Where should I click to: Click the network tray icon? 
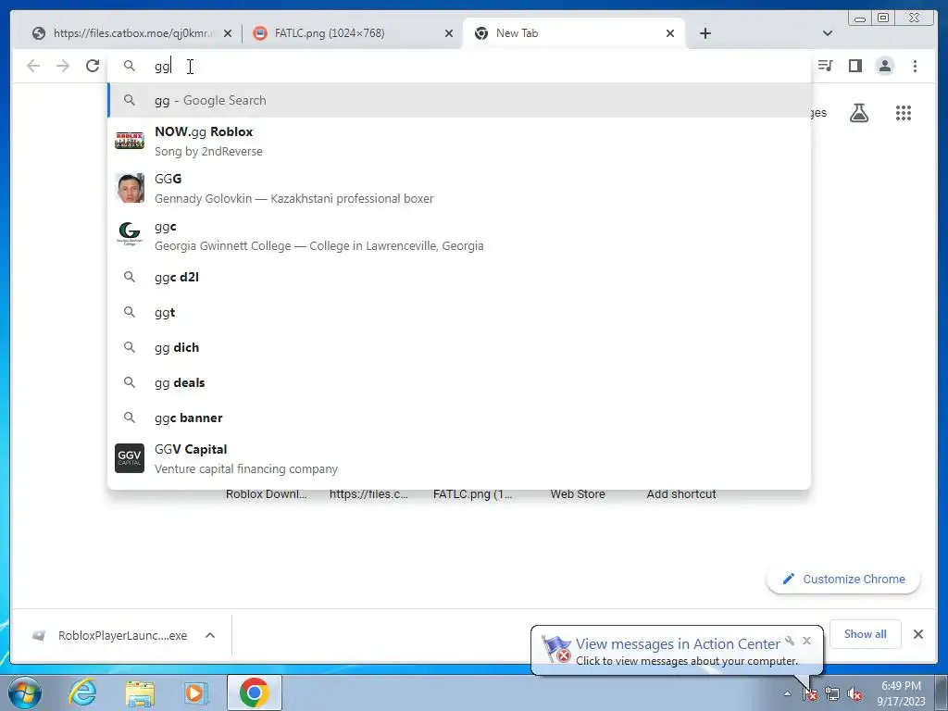tap(832, 694)
